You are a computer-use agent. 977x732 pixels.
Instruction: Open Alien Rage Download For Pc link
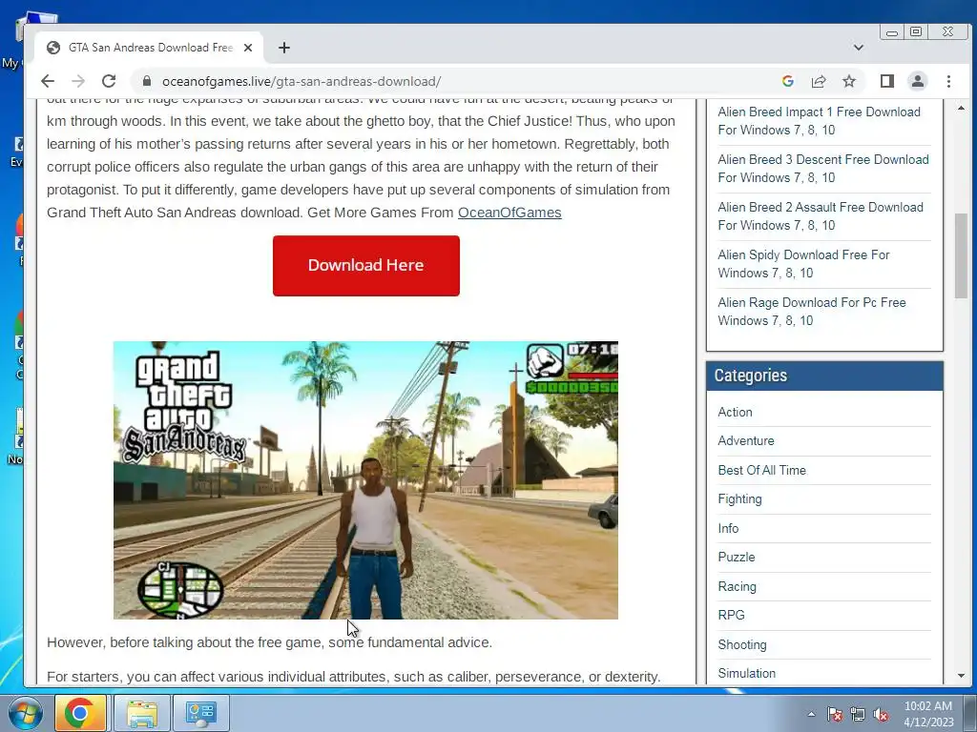pos(811,312)
